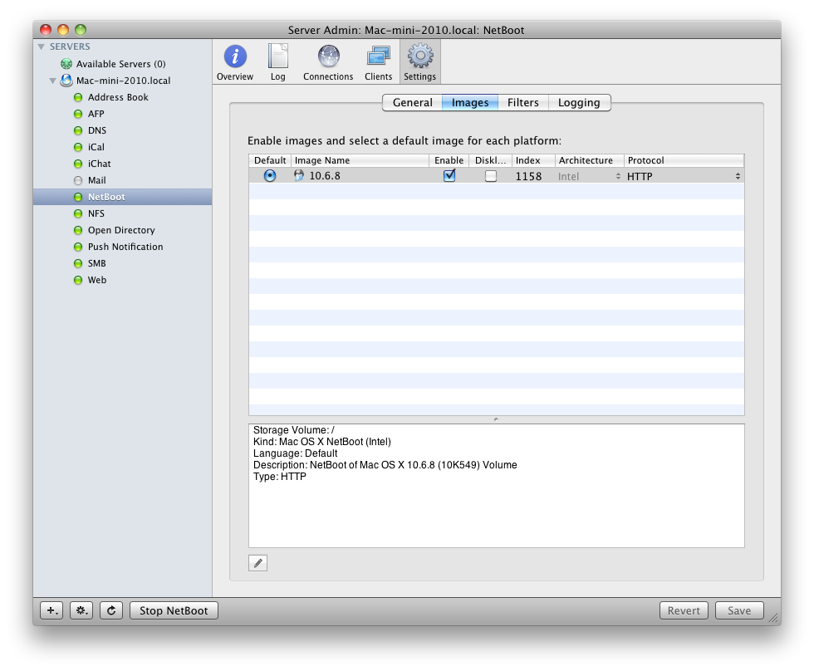Select Address Book service in sidebar
This screenshot has height=671, width=814.
(x=118, y=97)
